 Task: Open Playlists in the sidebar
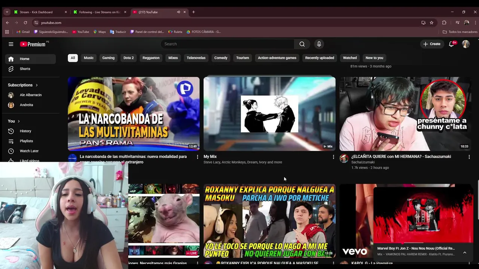(30, 141)
